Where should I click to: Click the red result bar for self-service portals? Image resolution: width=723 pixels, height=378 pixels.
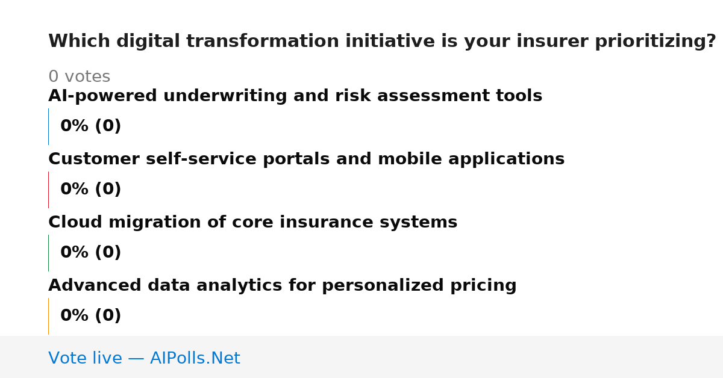click(x=48, y=190)
